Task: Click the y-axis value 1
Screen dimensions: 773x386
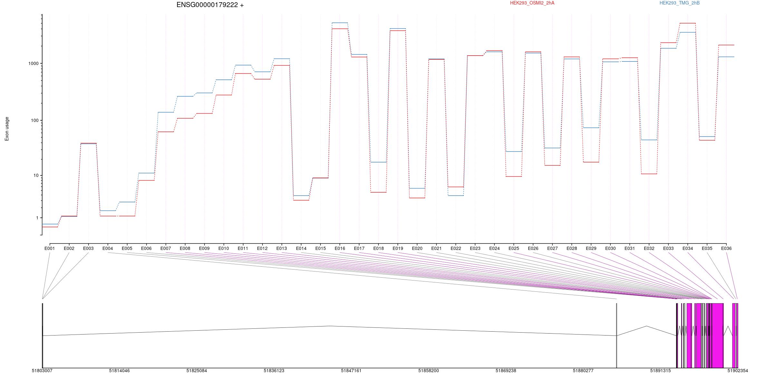Action: 37,218
